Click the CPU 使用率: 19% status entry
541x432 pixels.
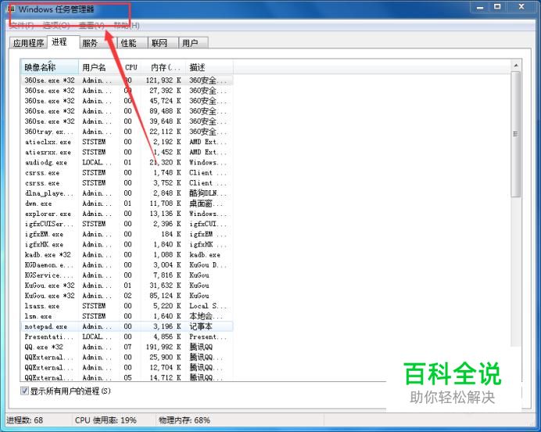pos(106,420)
